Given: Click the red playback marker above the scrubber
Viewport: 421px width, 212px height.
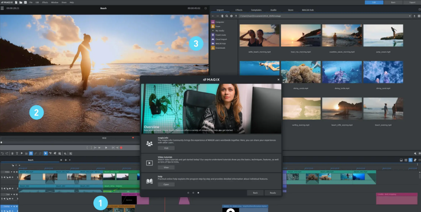Looking at the screenshot, I should point(133,138).
